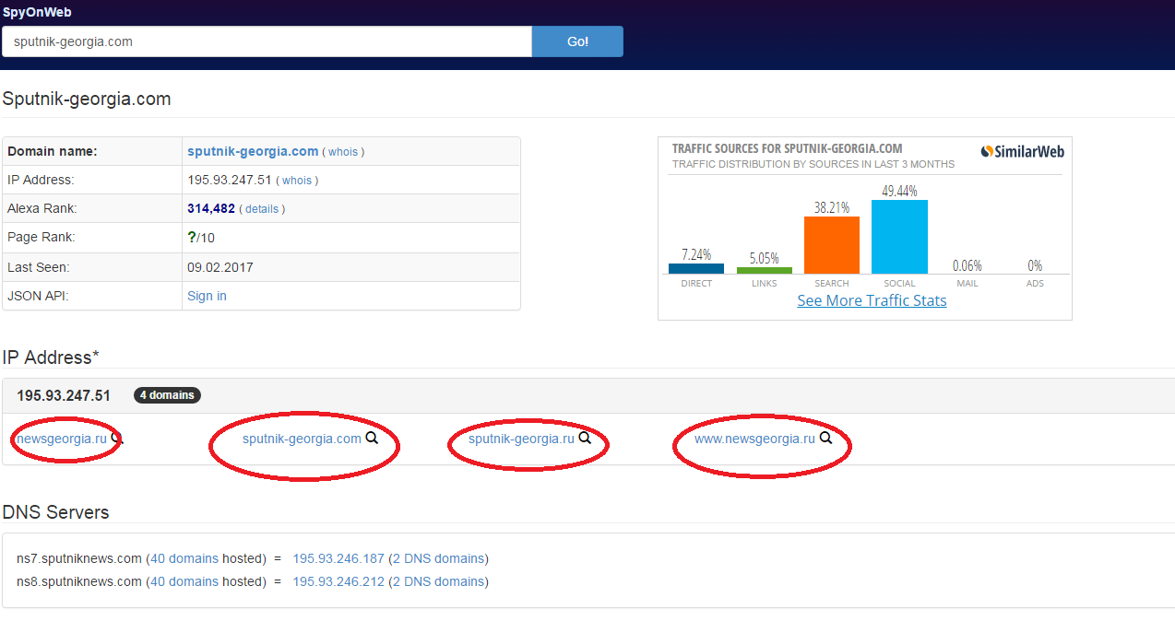This screenshot has height=621, width=1175.
Task: Click the 5.05% links percentage label
Action: (765, 258)
